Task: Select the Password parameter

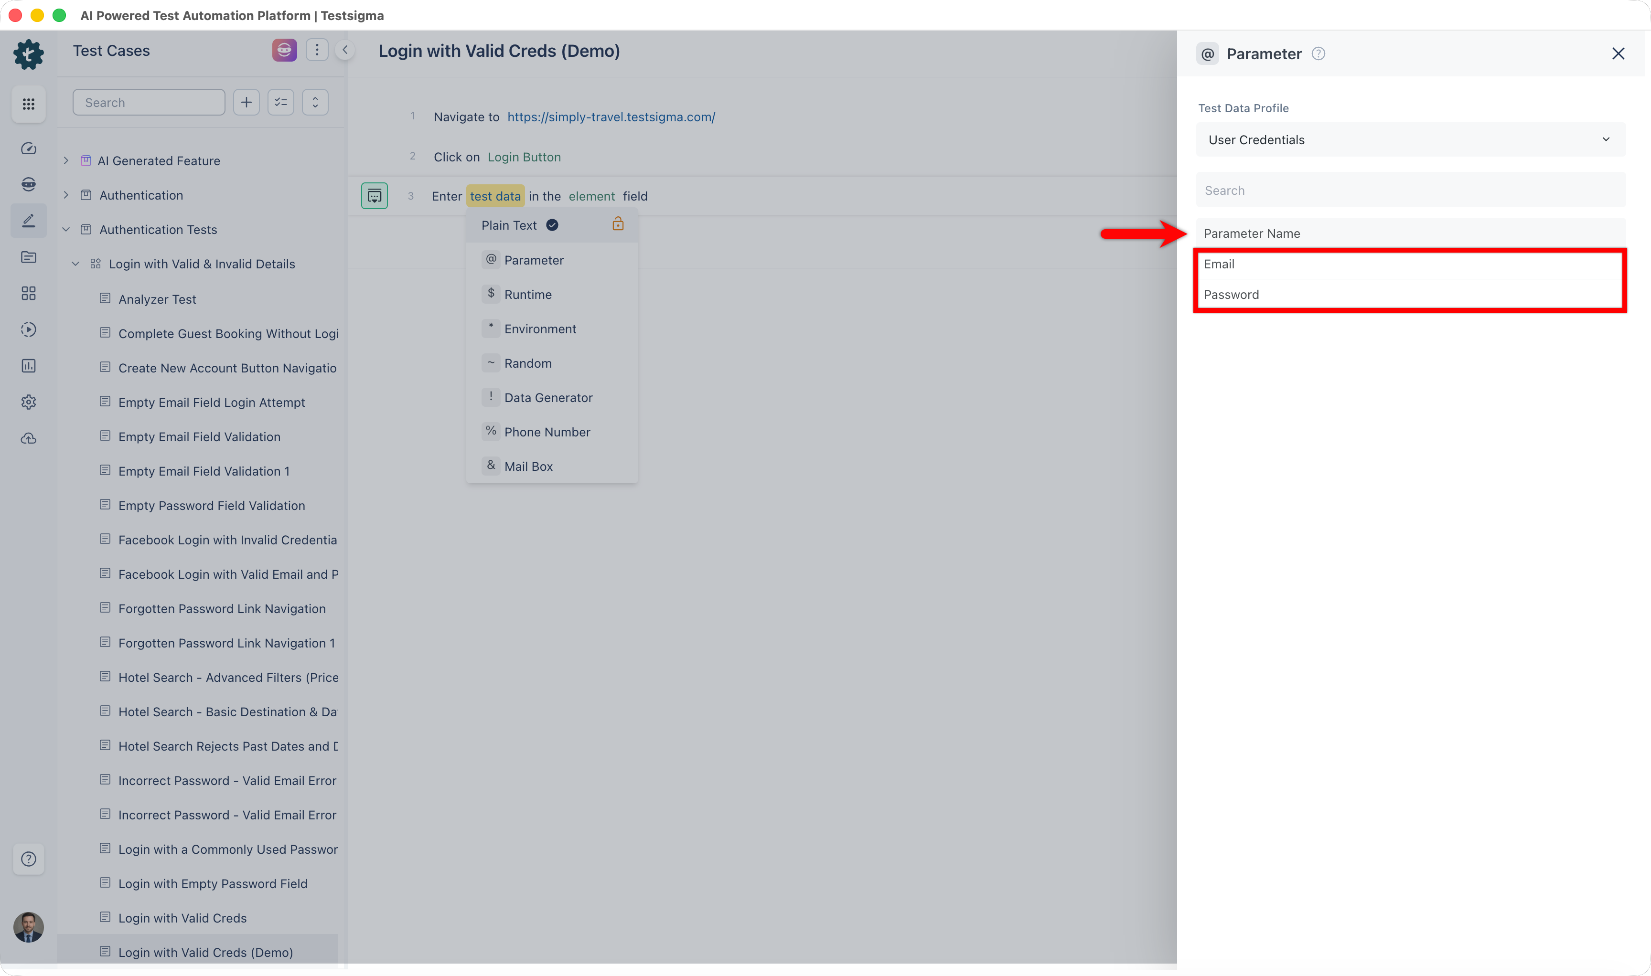Action: 1410,295
